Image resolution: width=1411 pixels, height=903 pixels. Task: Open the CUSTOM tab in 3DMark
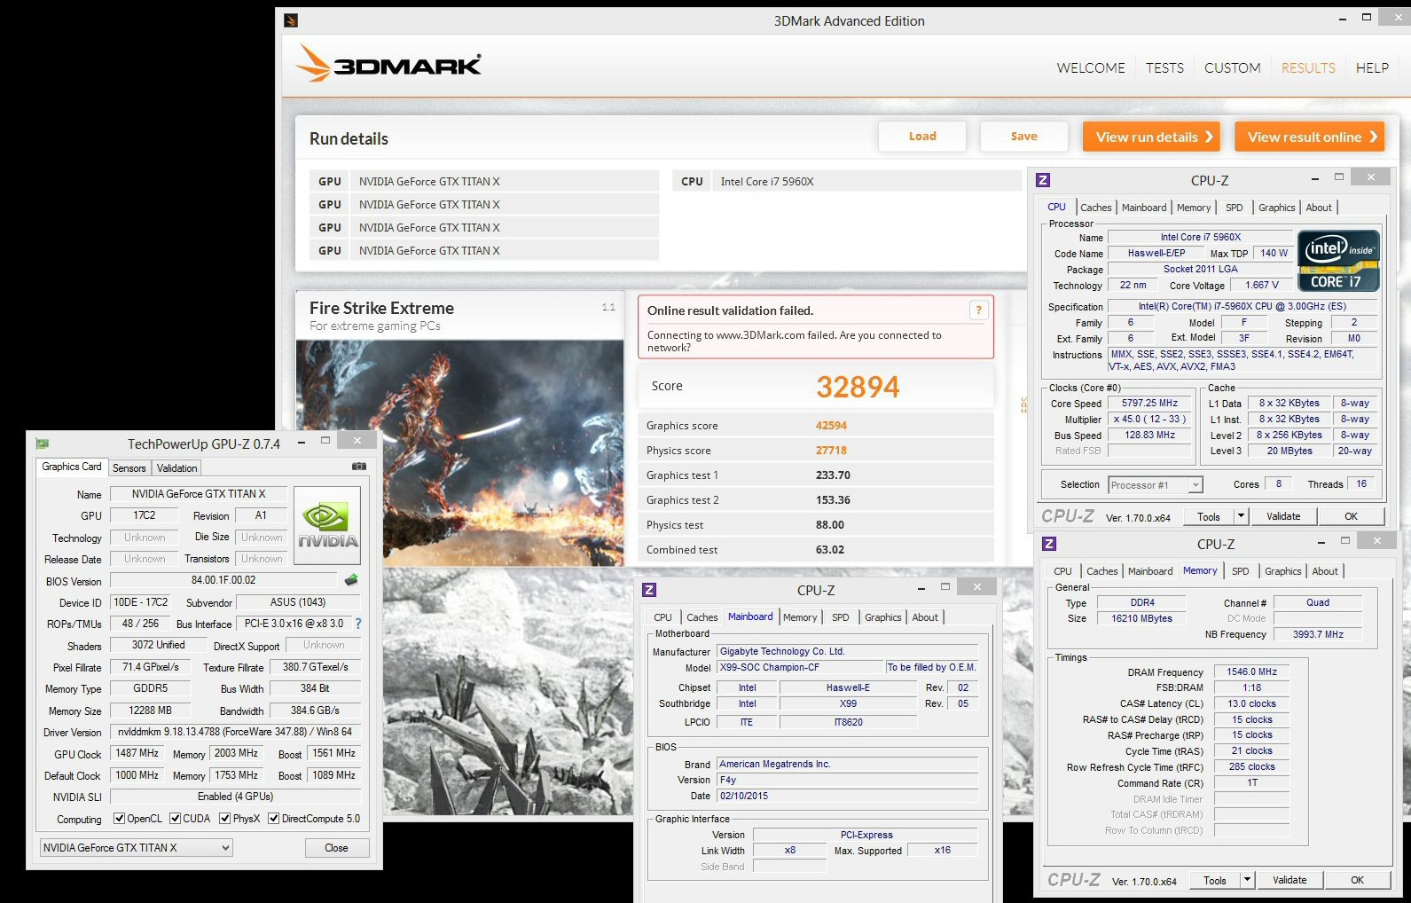pos(1232,67)
